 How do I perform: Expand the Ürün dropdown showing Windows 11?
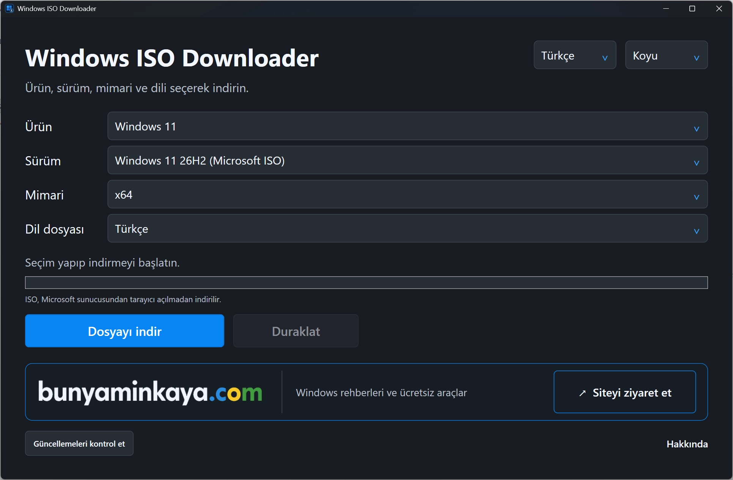[407, 126]
